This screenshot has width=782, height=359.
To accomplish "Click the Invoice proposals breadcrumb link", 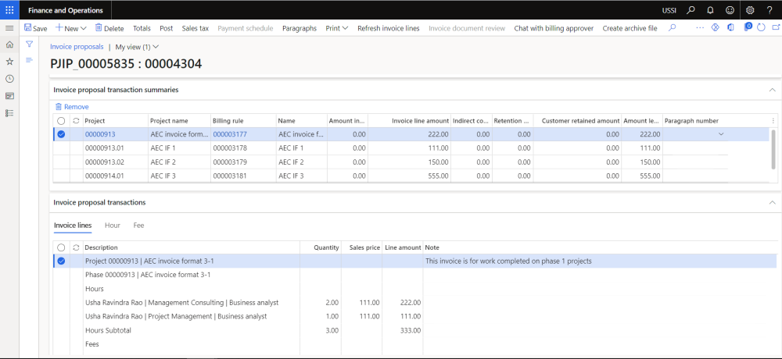I will 77,47.
